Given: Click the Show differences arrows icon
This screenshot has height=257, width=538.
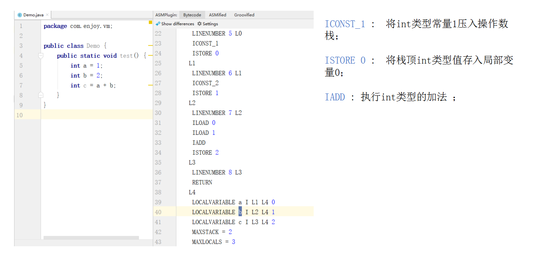Looking at the screenshot, I should pos(158,24).
